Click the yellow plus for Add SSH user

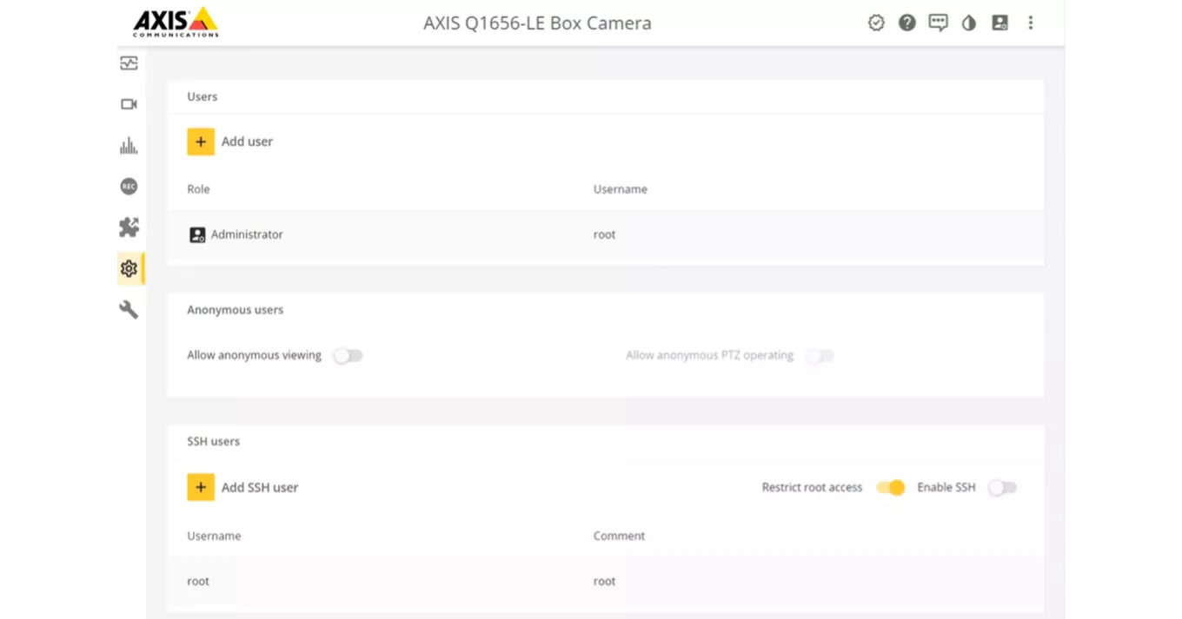[x=201, y=487]
